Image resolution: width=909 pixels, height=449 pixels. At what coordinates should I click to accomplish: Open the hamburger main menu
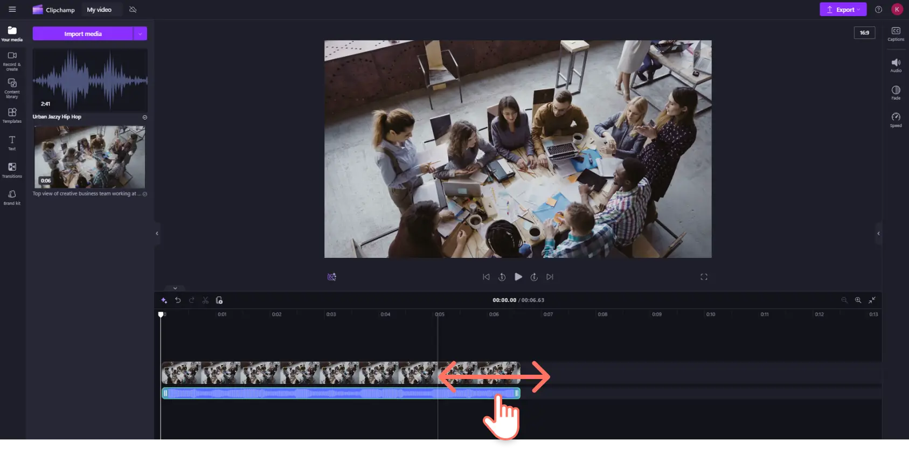pyautogui.click(x=12, y=10)
